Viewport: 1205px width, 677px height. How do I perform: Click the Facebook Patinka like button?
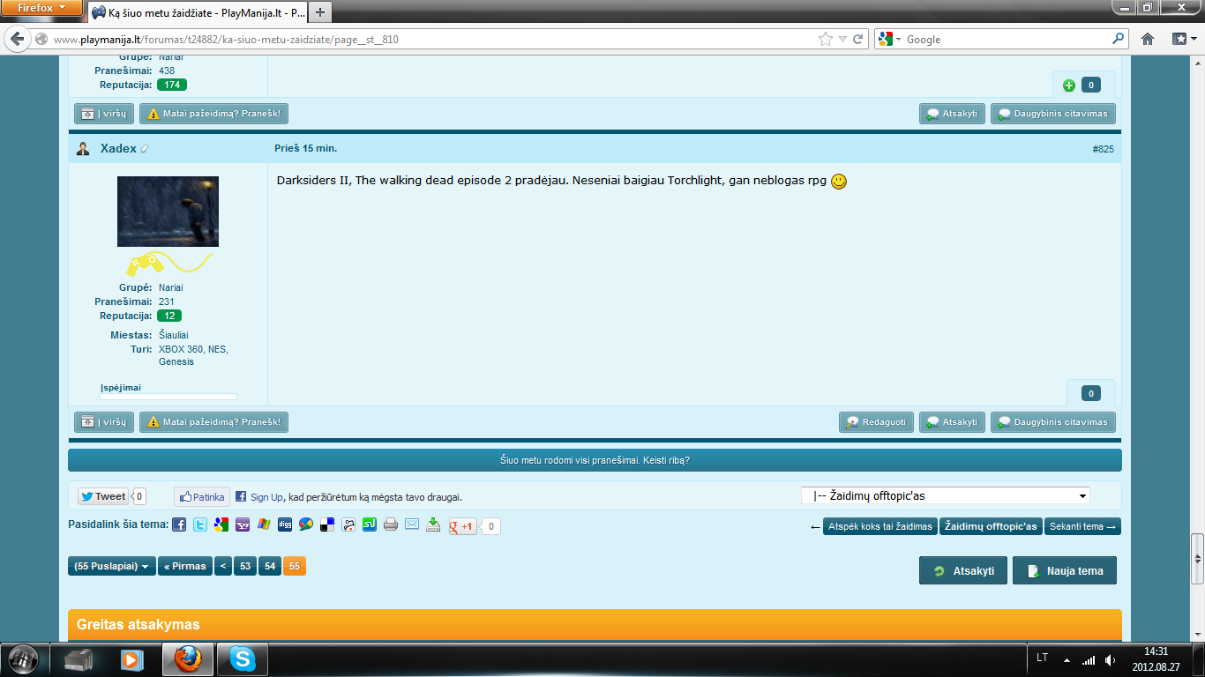(202, 496)
